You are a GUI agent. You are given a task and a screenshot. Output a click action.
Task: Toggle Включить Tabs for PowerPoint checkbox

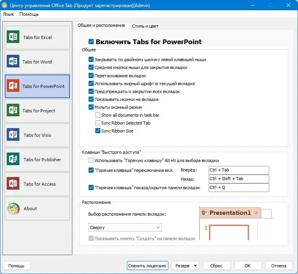[x=91, y=41]
